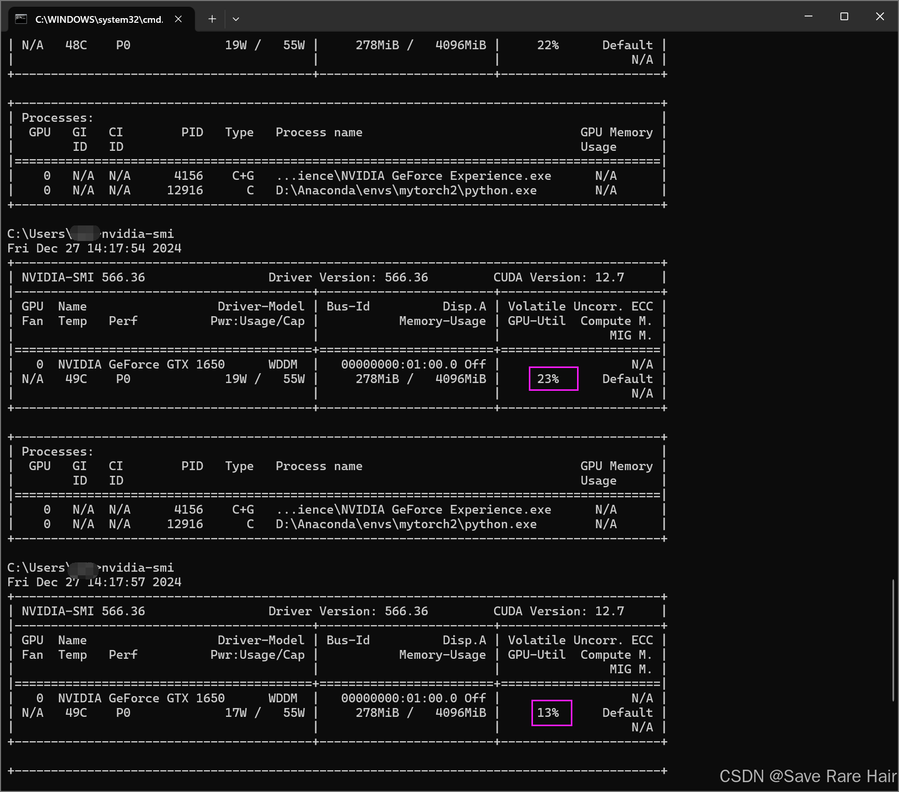This screenshot has width=899, height=792.
Task: Open the new tab dropdown chevron
Action: point(236,19)
